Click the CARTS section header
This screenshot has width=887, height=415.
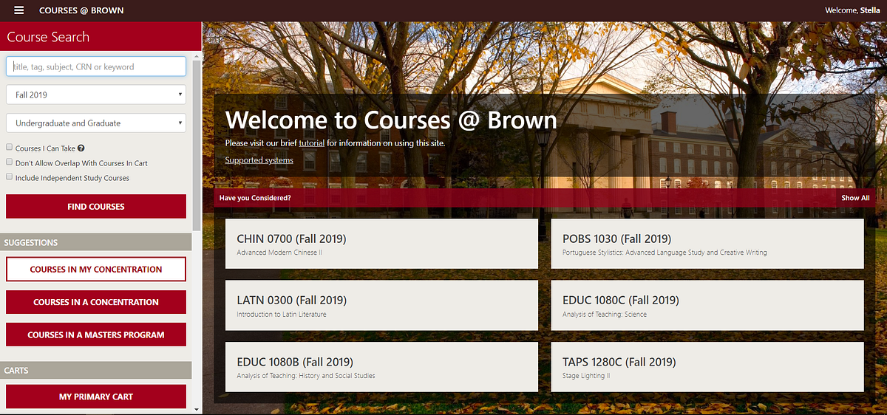point(96,370)
